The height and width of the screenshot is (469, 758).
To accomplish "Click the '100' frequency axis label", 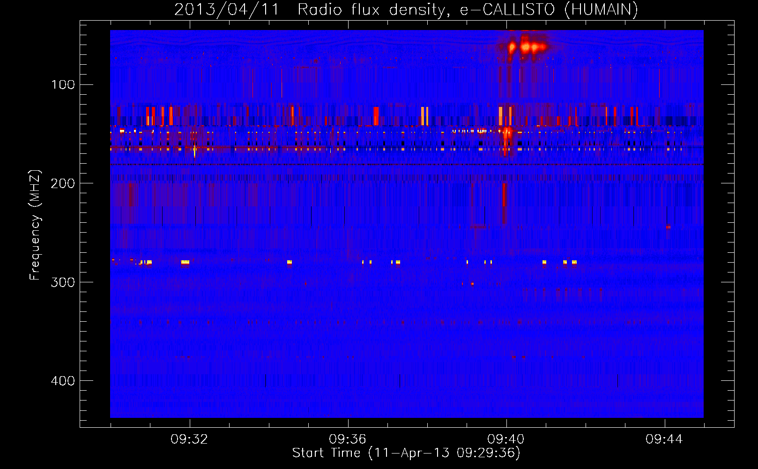I will click(x=63, y=85).
